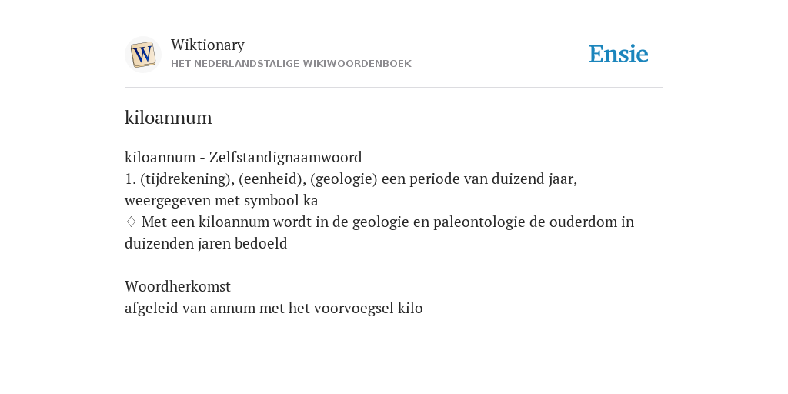Viewport: 788px width, 394px height.
Task: Click the prefix 'kilo-' at line end
Action: pos(413,308)
